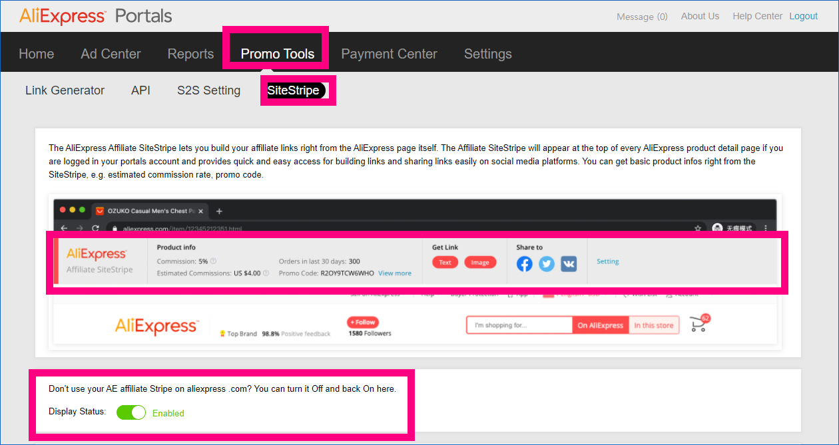The width and height of the screenshot is (839, 445).
Task: Click the Facebook share icon
Action: tap(525, 264)
